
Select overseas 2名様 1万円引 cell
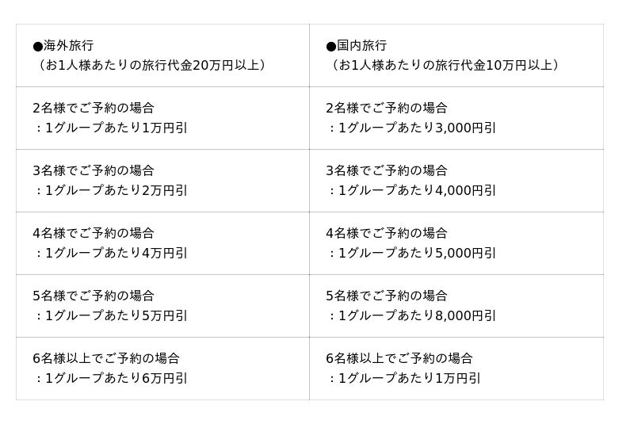[x=162, y=118]
